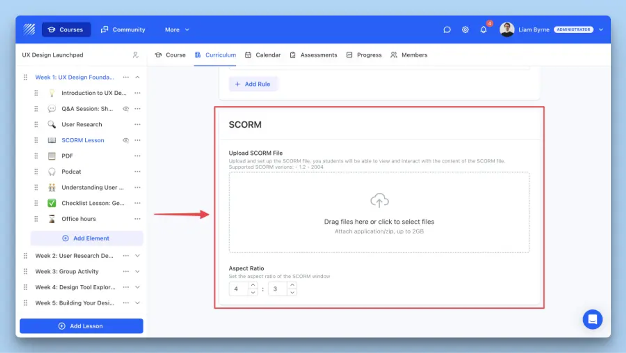Open options for User Research lesson
This screenshot has width=626, height=353.
137,125
